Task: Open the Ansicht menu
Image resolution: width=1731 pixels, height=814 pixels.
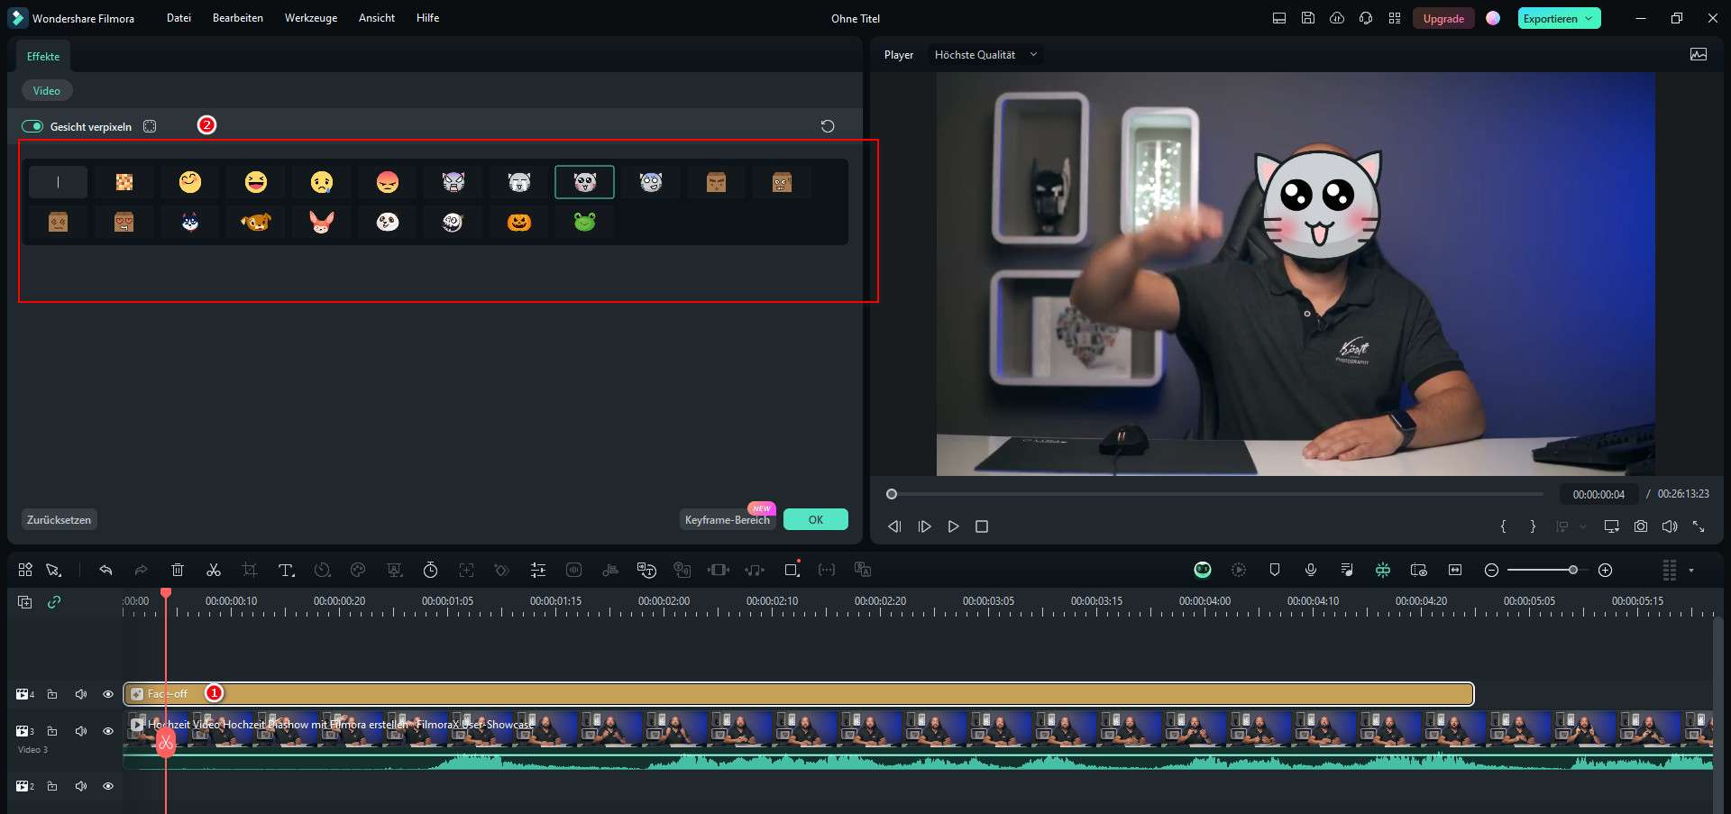Action: point(377,18)
